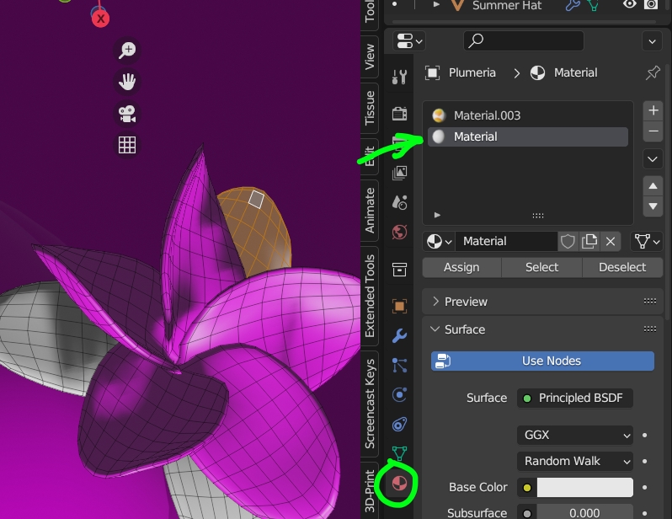Open the material link dropdown beside unlink
The width and height of the screenshot is (672, 519).
(646, 242)
